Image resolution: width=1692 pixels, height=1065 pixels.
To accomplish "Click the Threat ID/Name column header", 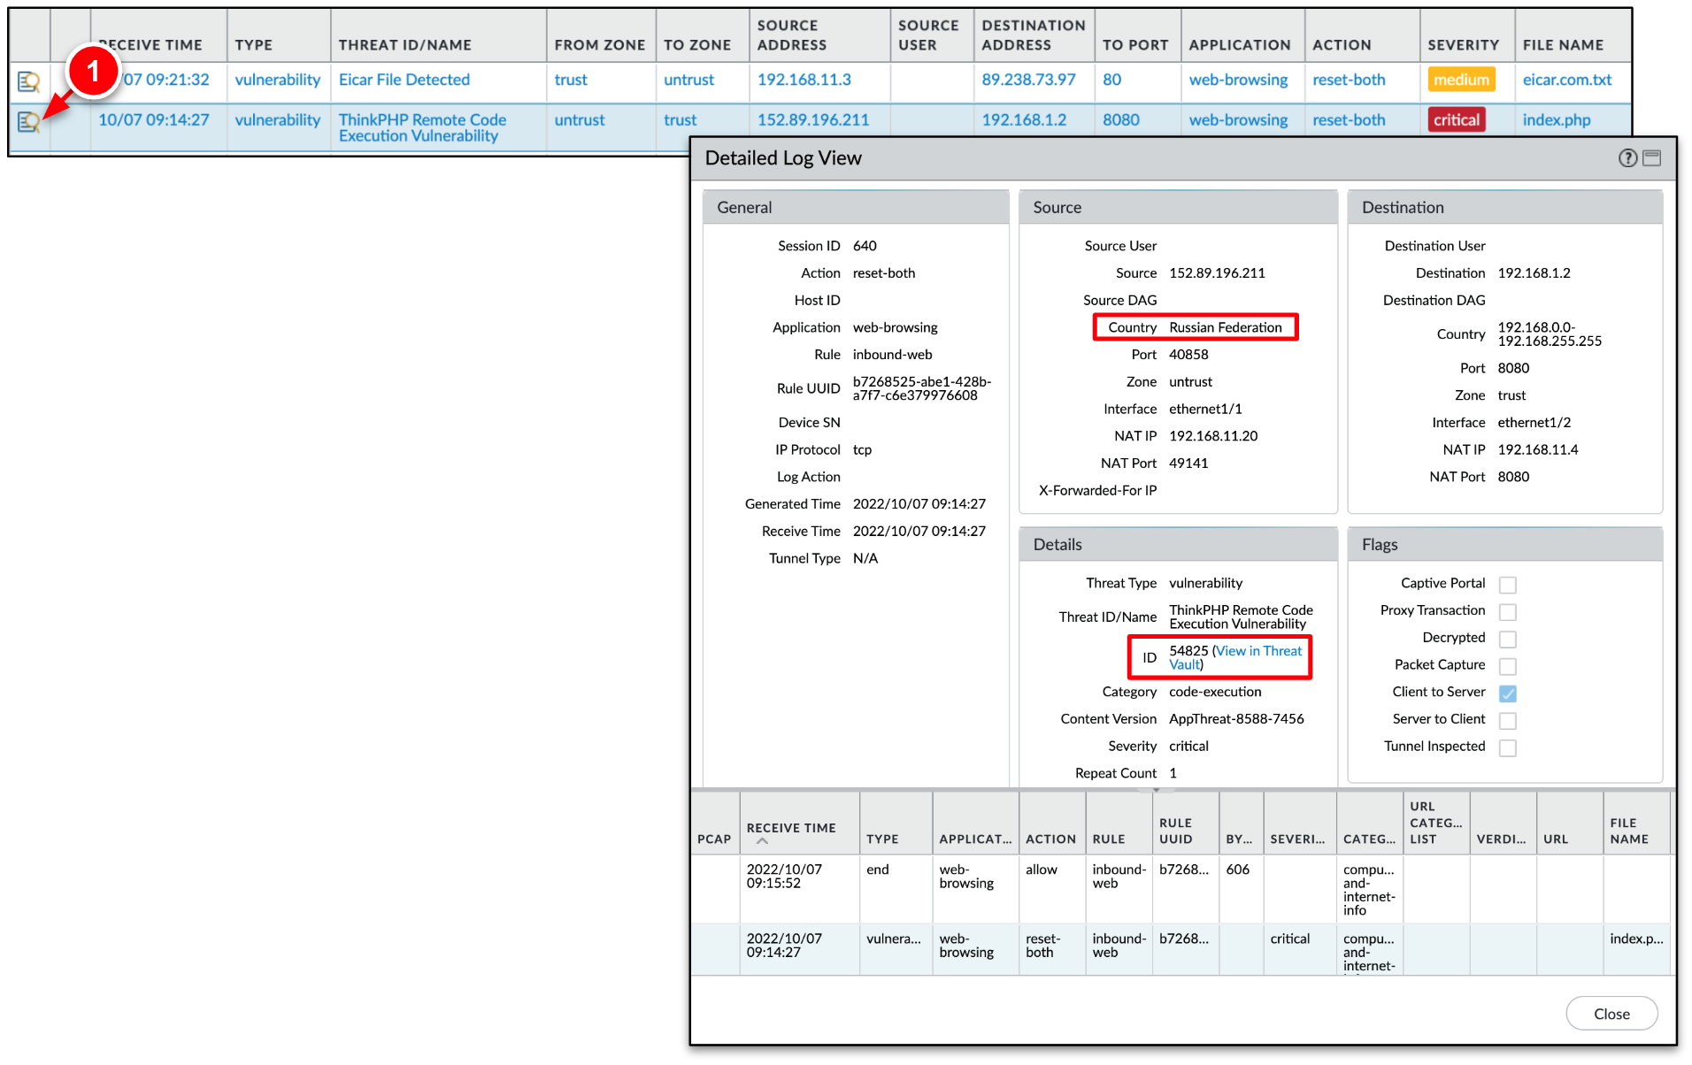I will coord(404,45).
